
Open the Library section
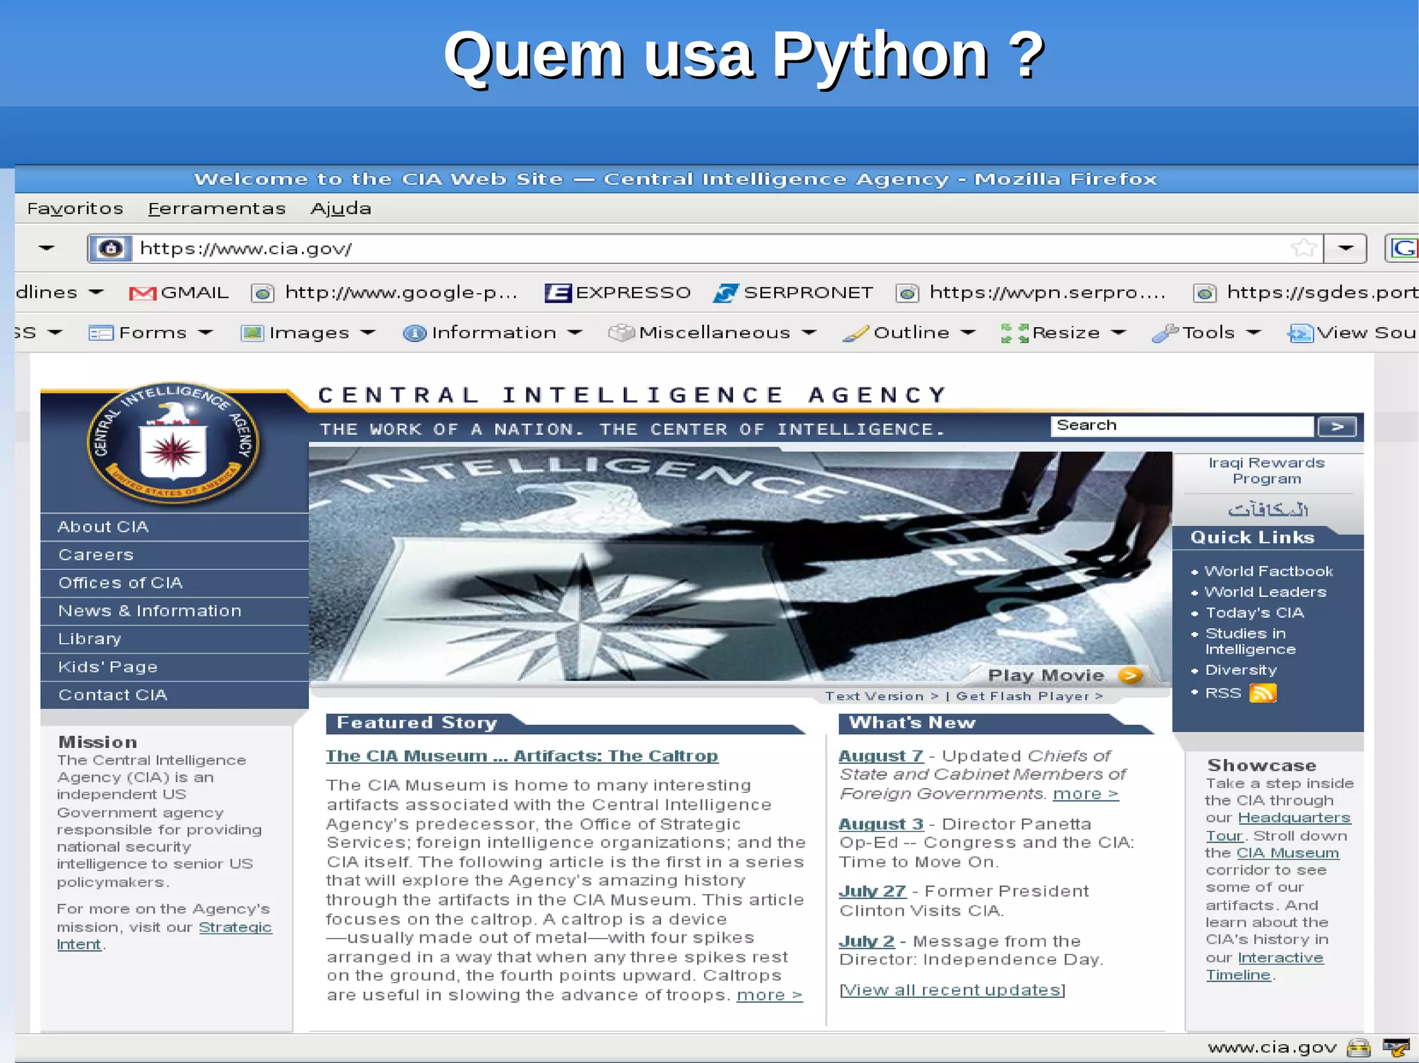pos(175,639)
